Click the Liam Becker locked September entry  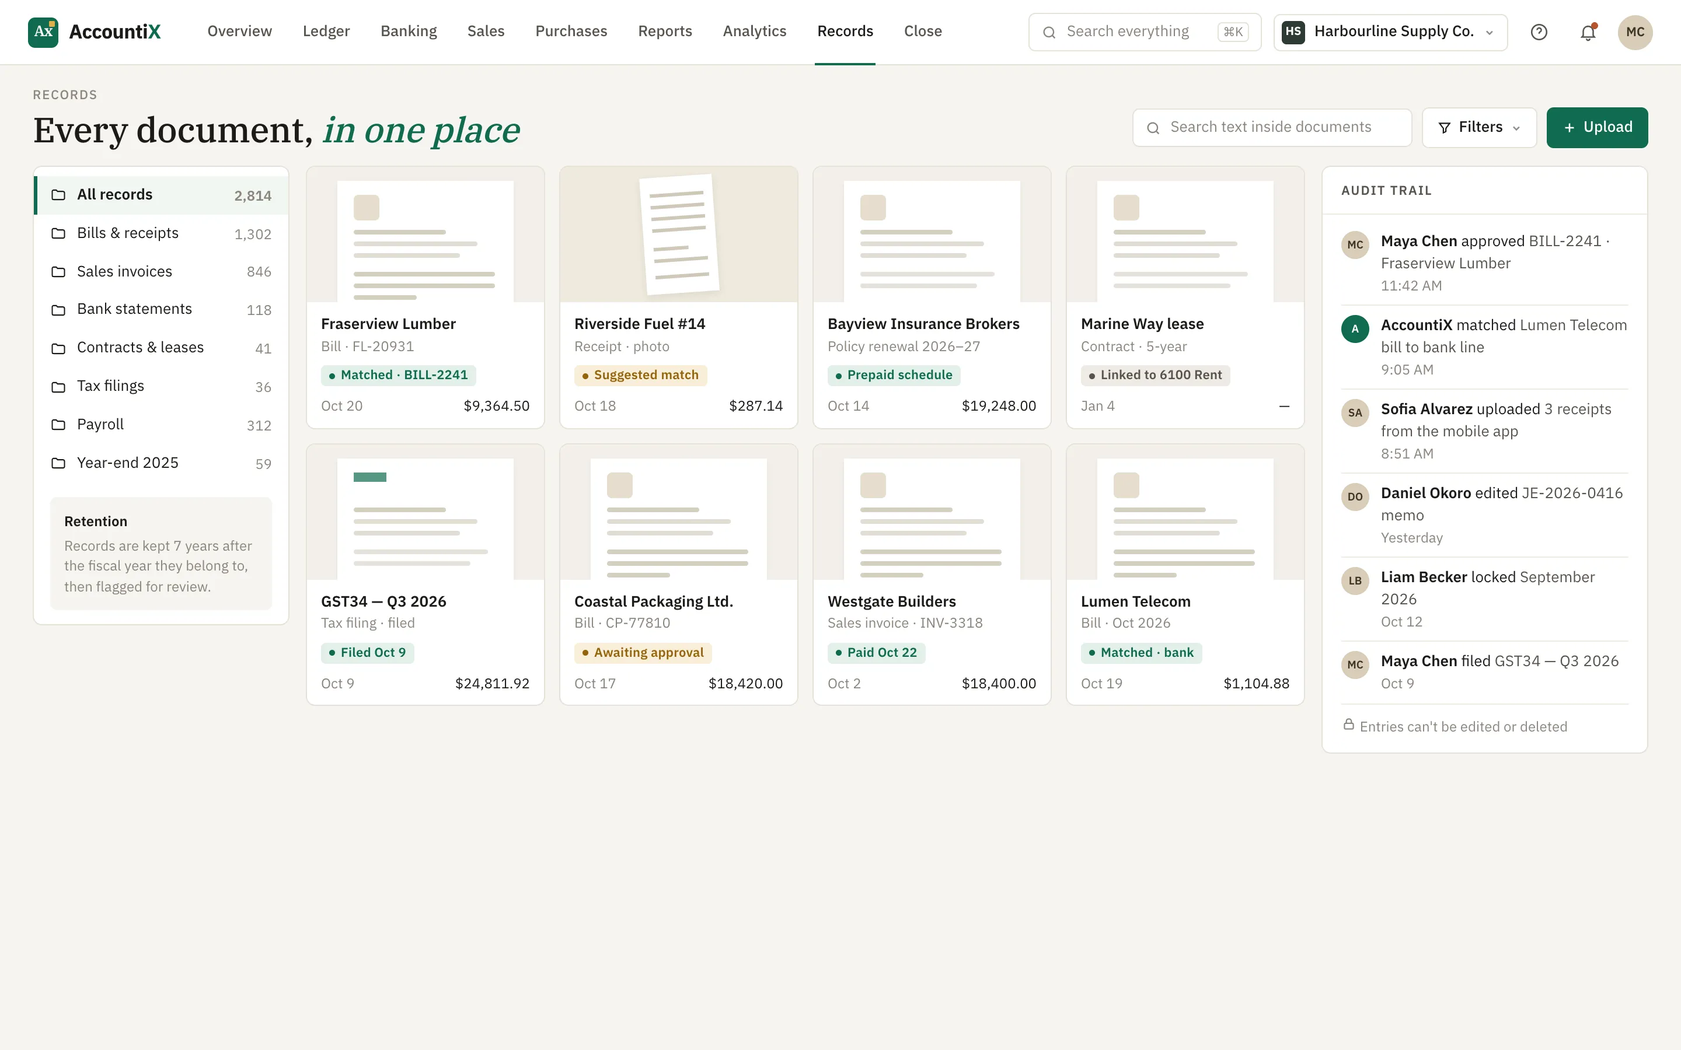pos(1484,599)
